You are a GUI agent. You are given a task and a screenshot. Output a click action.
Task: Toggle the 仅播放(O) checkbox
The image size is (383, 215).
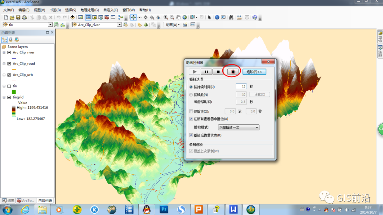tap(191, 112)
